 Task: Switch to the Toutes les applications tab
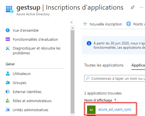coord(104,65)
